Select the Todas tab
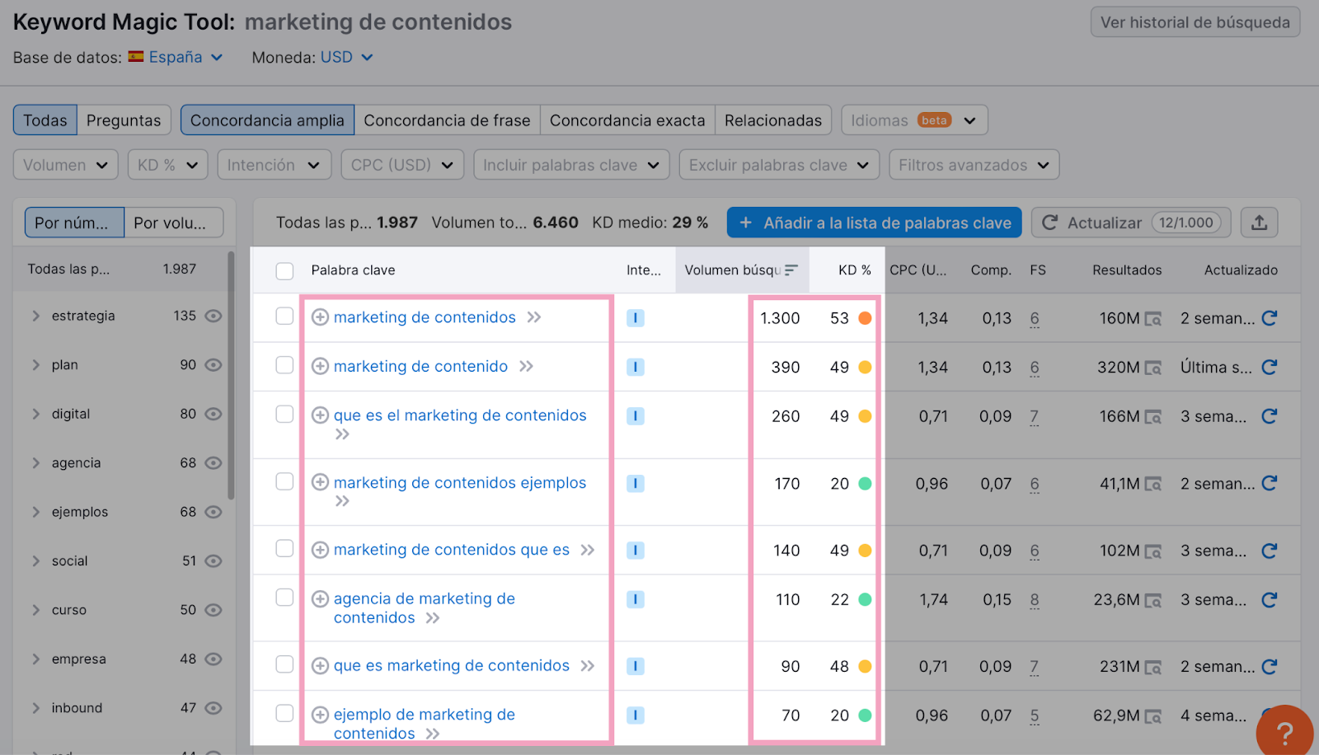The image size is (1319, 755). [45, 120]
